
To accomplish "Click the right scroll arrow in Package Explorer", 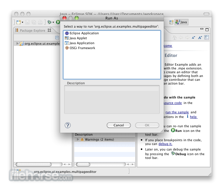I will [69, 164].
